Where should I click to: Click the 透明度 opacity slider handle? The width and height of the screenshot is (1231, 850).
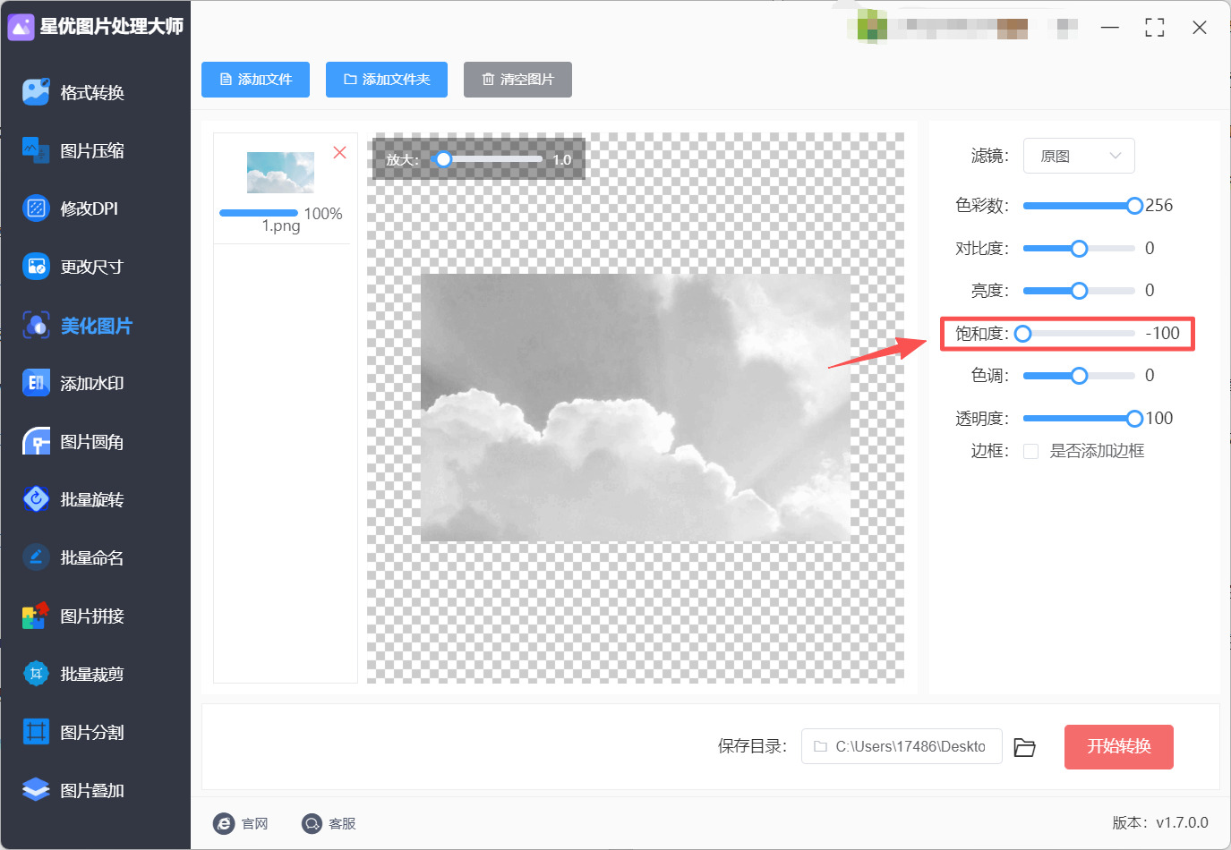pyautogui.click(x=1134, y=419)
